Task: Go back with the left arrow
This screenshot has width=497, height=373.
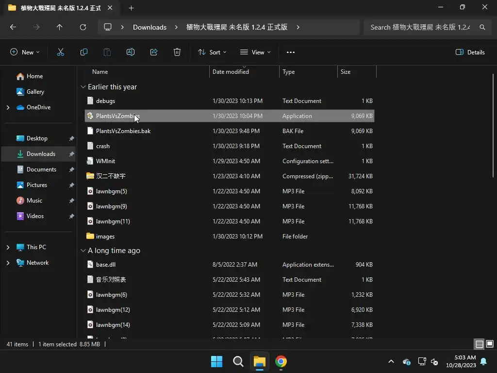Action: click(13, 27)
